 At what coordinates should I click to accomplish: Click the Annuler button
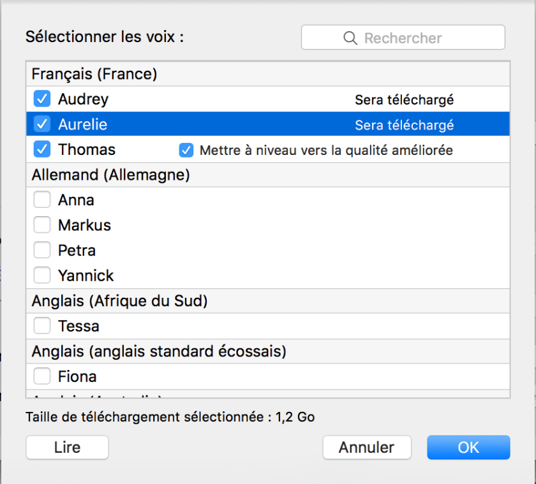[x=366, y=447]
